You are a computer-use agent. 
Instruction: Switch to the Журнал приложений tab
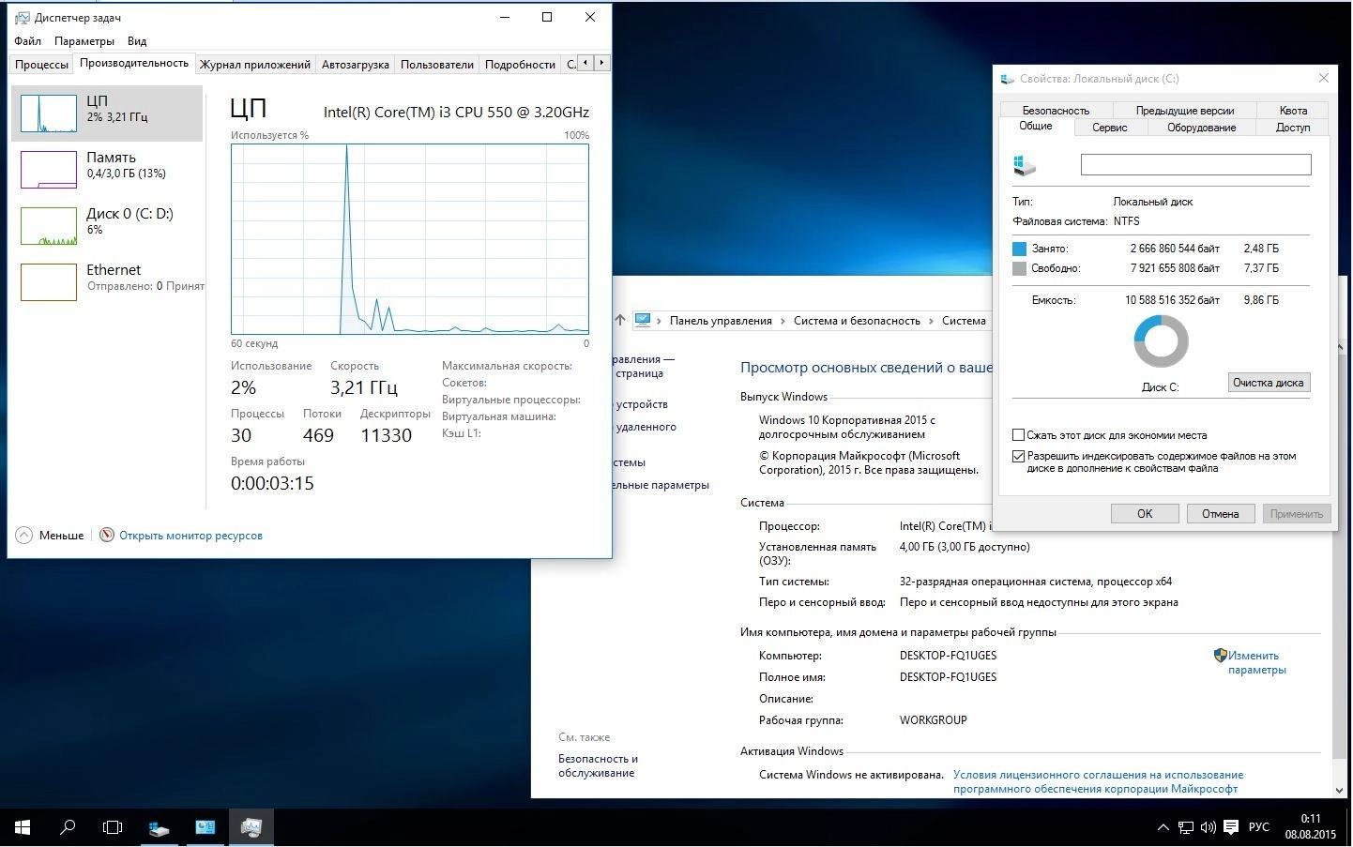(254, 65)
